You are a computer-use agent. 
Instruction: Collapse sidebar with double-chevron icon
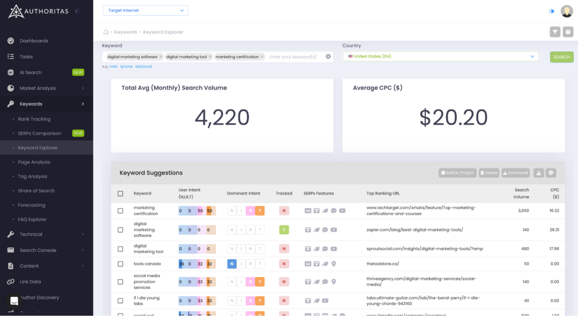pyautogui.click(x=78, y=11)
